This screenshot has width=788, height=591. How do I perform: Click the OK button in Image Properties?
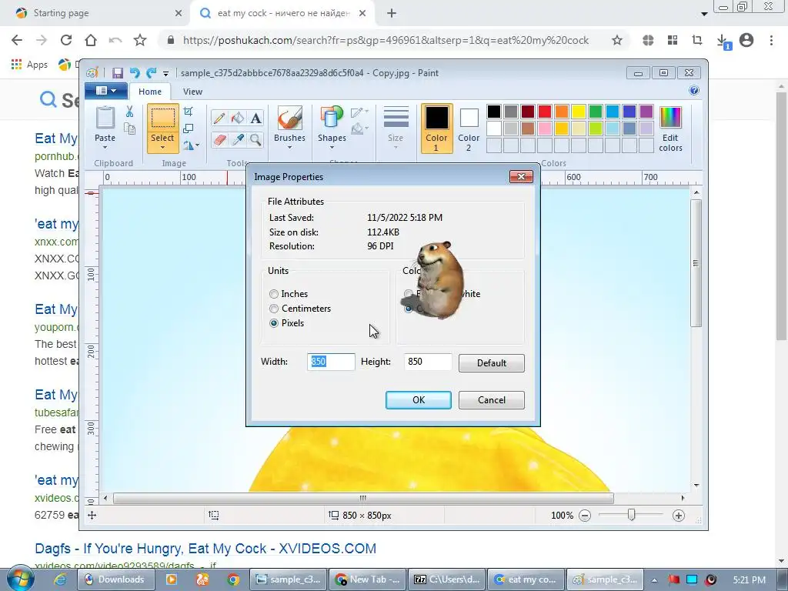point(418,400)
